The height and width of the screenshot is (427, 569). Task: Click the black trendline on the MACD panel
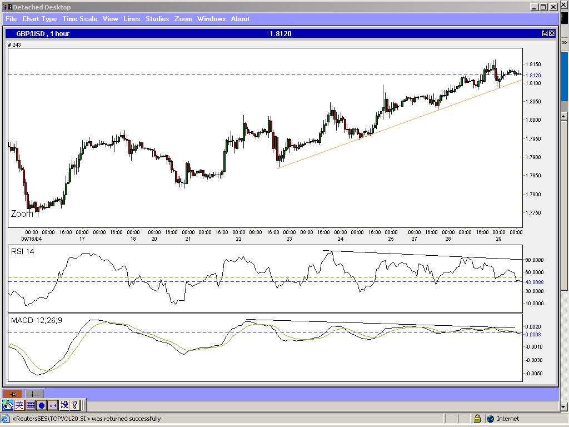380,324
